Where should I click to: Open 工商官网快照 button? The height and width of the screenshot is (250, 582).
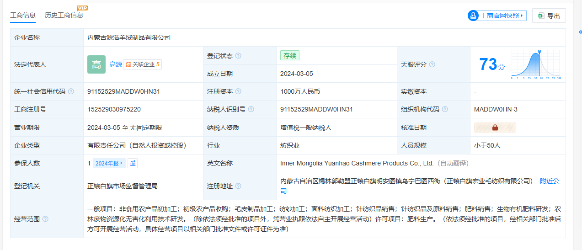pos(497,16)
